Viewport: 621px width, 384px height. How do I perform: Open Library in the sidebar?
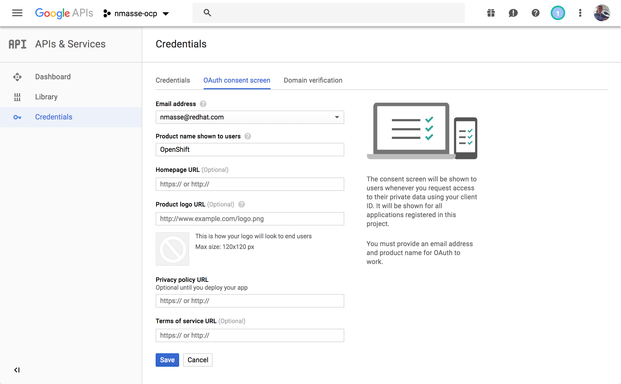pyautogui.click(x=46, y=97)
